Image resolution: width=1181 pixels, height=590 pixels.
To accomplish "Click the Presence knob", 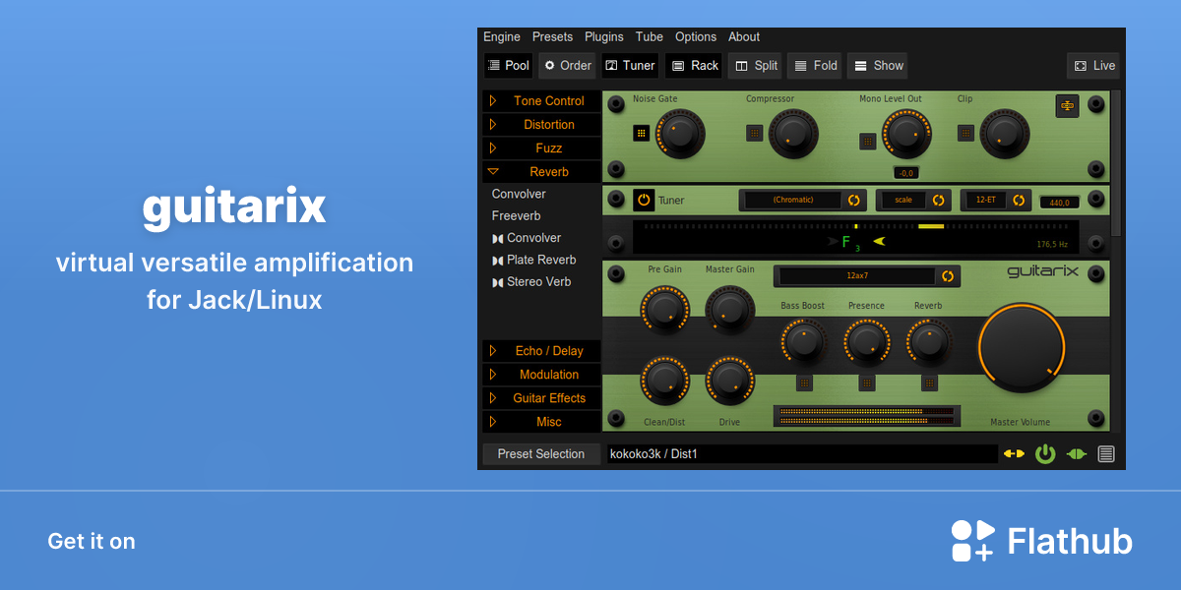I will tap(866, 341).
